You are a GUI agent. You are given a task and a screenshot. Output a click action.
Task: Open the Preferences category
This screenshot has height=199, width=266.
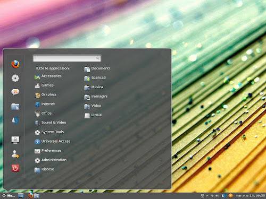coord(48,151)
